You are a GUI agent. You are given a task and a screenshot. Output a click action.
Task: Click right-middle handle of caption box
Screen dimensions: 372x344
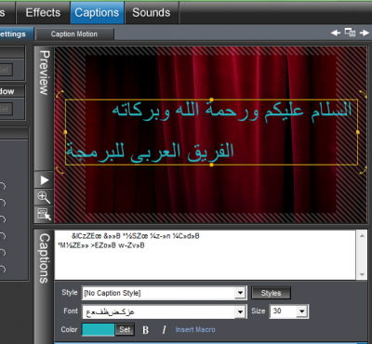(358, 132)
